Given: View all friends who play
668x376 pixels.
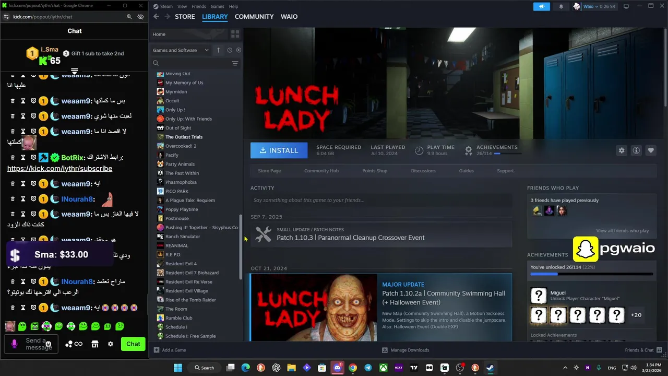Looking at the screenshot, I should (x=623, y=231).
